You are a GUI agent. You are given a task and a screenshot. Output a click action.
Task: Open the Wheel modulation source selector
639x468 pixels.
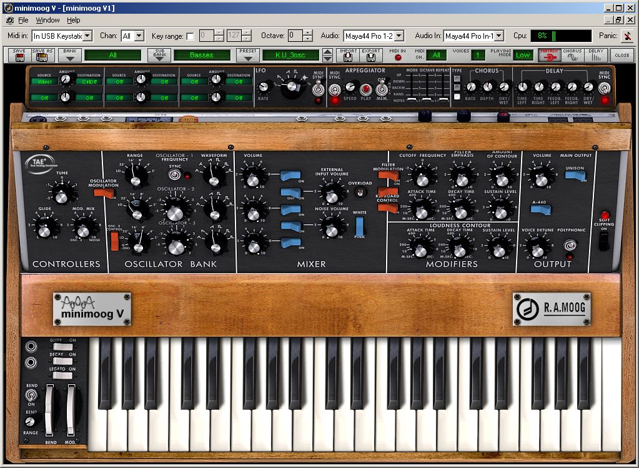[x=44, y=81]
